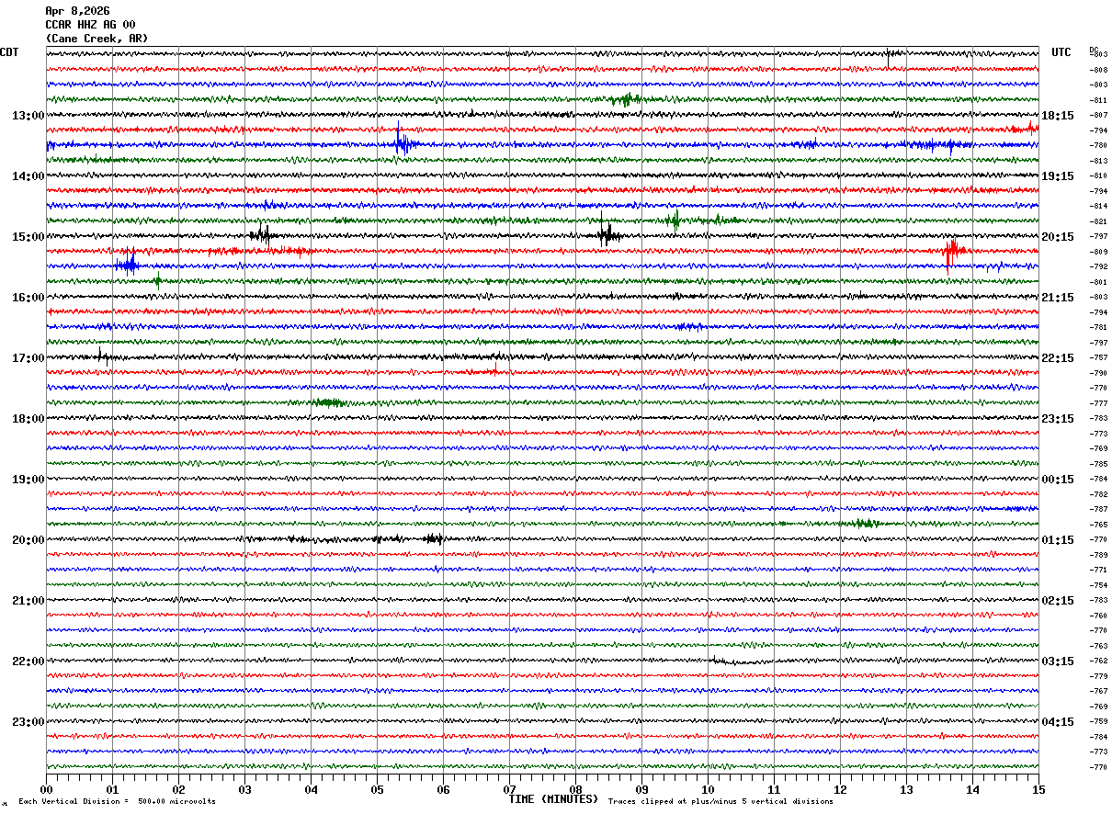Click minute tick label '09' on the time axis
The image size is (1112, 814).
pos(641,789)
